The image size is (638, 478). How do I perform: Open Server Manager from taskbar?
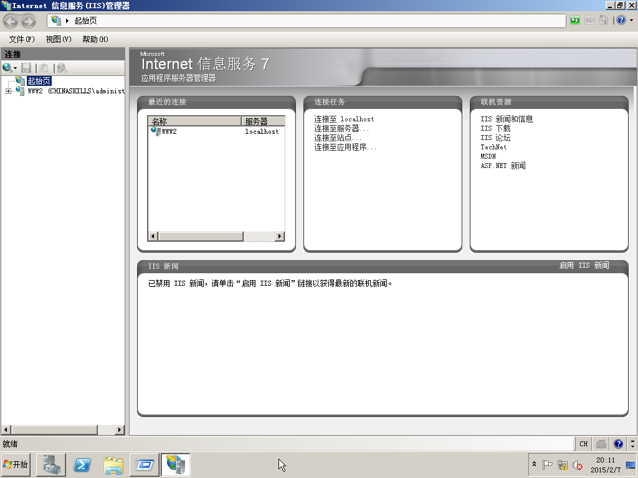point(51,464)
